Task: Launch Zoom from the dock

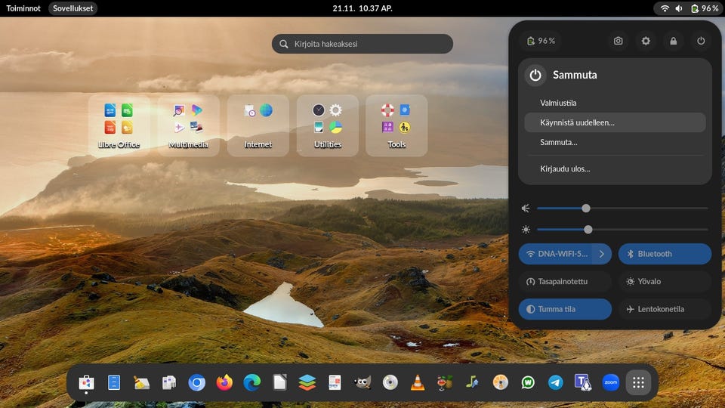Action: pyautogui.click(x=610, y=382)
